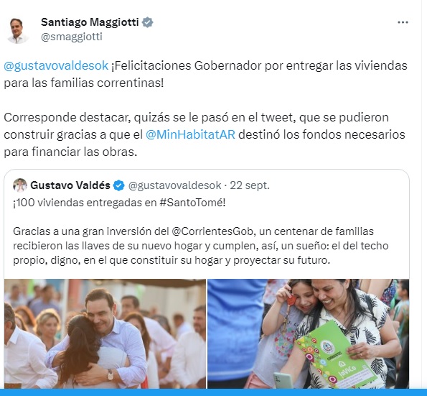Follow the @MinHabitatAR mention link
Image resolution: width=427 pixels, height=396 pixels.
pyautogui.click(x=190, y=134)
